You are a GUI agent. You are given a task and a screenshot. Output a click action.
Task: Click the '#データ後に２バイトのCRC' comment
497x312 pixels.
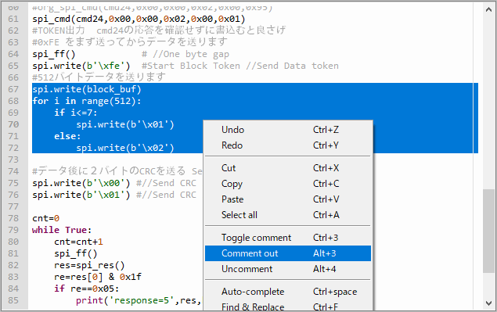pyautogui.click(x=117, y=171)
